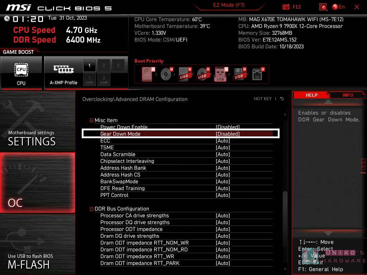Open the SETTINGS motherboard settings section

pos(37,121)
